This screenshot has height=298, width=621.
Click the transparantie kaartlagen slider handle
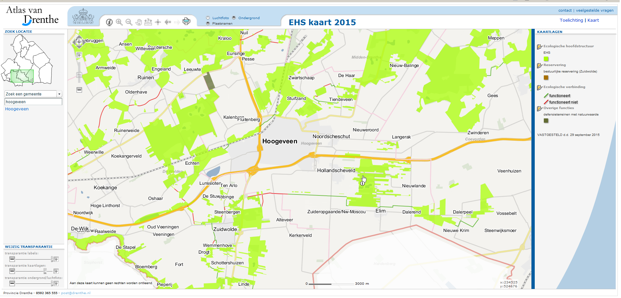click(45, 271)
